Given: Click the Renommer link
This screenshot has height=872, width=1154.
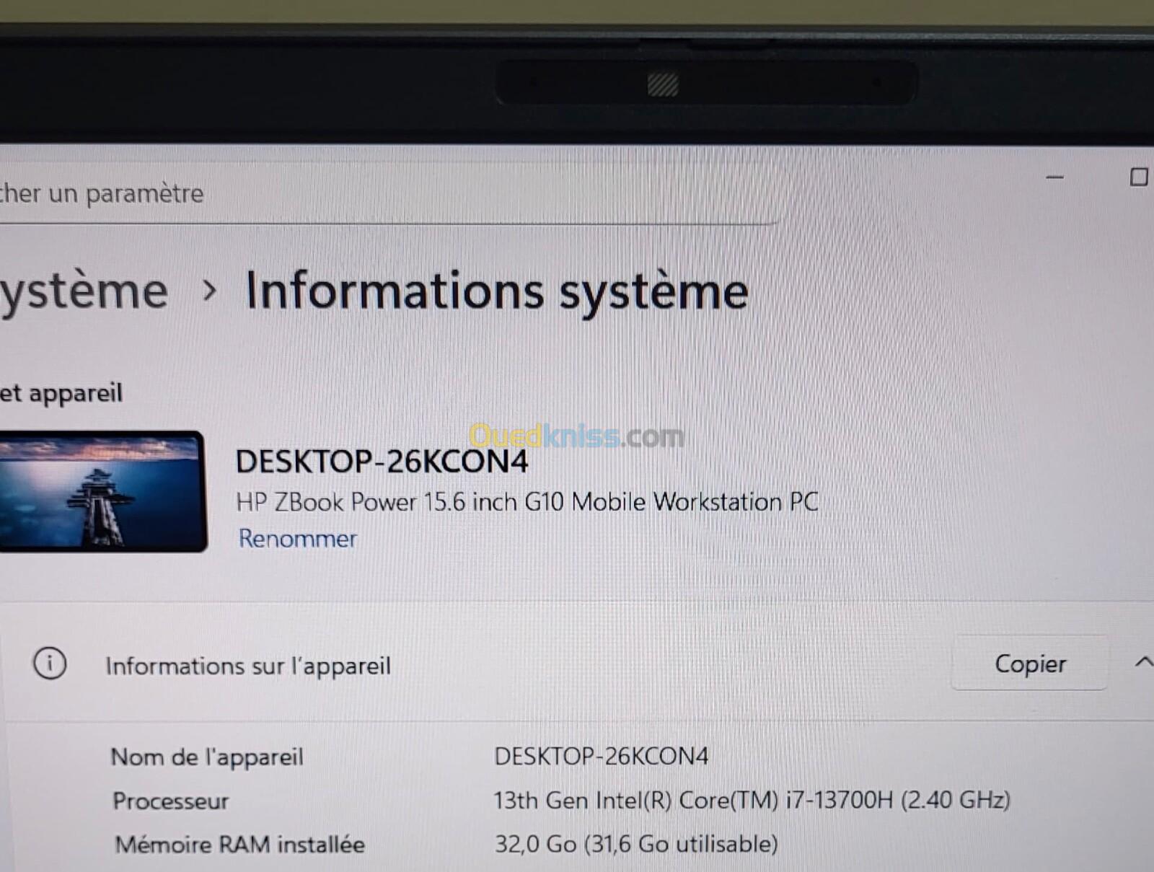Looking at the screenshot, I should [x=297, y=539].
